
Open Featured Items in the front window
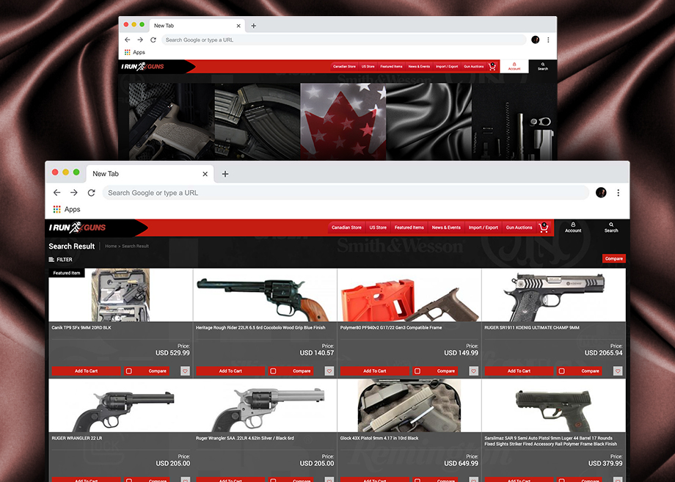tap(409, 227)
